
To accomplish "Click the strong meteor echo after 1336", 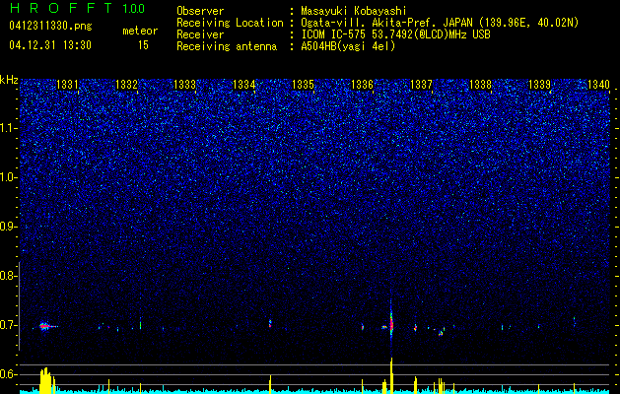I will click(391, 322).
